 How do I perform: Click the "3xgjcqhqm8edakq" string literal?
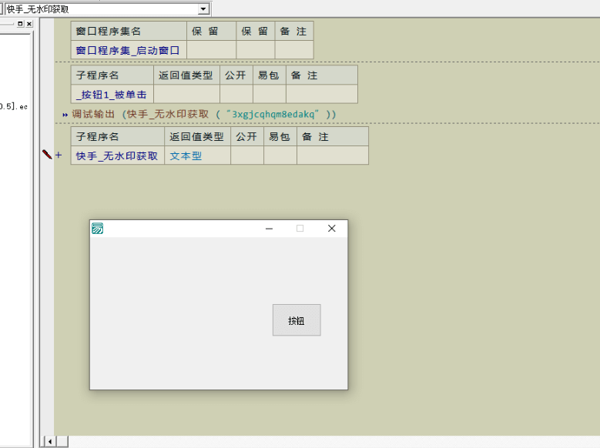(x=273, y=114)
